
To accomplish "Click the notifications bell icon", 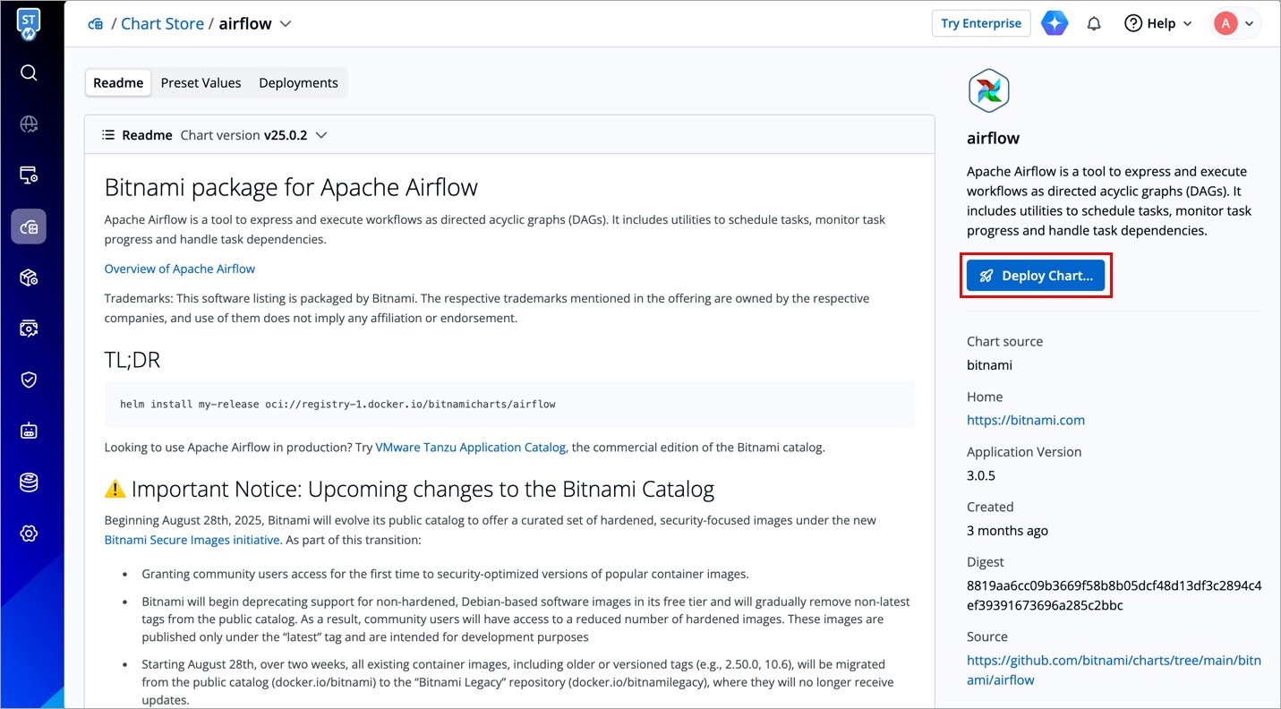I will [x=1093, y=24].
